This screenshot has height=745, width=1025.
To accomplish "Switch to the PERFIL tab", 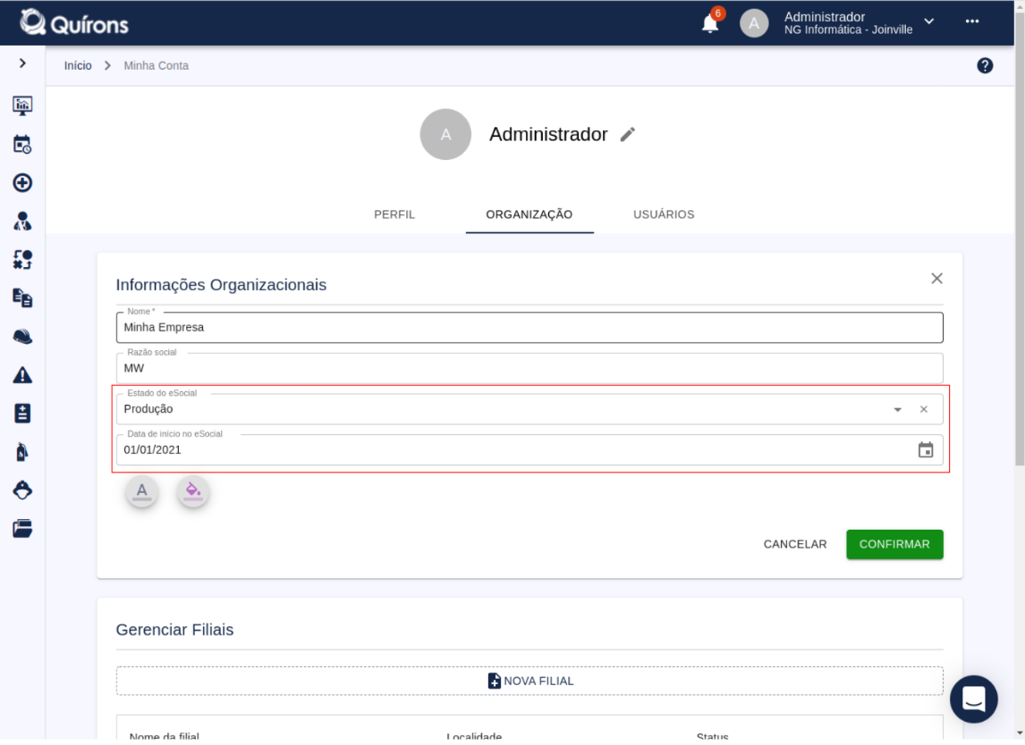I will click(x=394, y=214).
